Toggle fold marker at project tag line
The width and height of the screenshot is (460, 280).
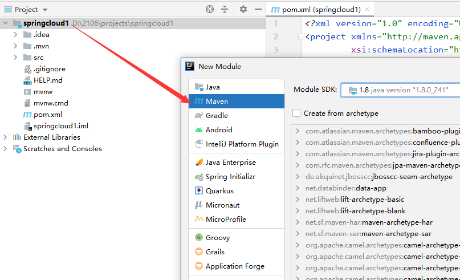pos(301,37)
